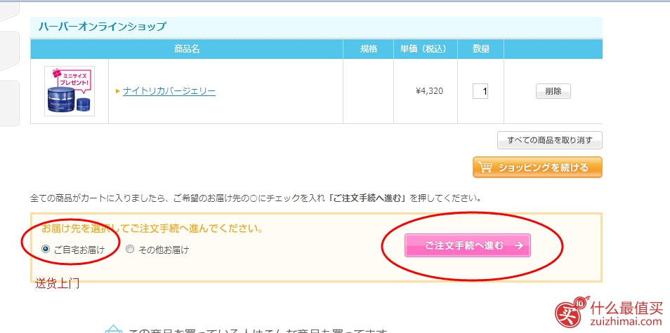The image size is (670, 333).
Task: Click the Night Recovery Jelly product thumbnail
Action: pyautogui.click(x=70, y=91)
